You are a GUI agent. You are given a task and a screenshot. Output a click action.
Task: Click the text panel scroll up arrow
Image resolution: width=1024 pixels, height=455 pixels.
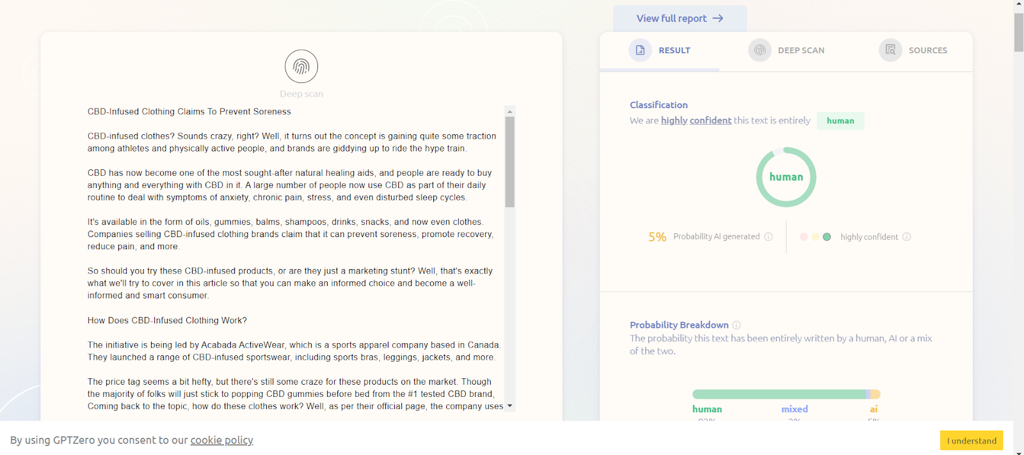pyautogui.click(x=510, y=111)
